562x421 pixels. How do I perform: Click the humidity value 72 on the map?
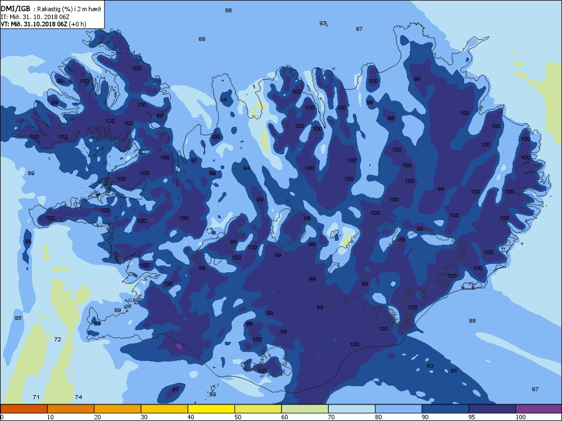pos(57,340)
